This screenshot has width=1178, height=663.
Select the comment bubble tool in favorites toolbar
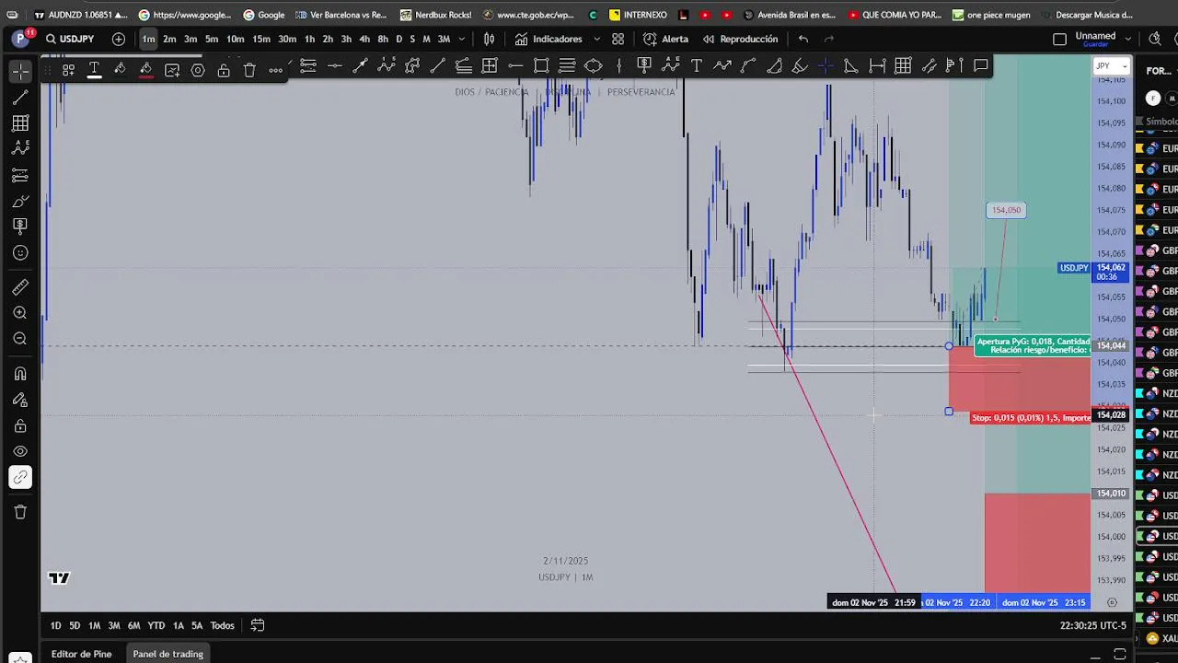(x=981, y=65)
